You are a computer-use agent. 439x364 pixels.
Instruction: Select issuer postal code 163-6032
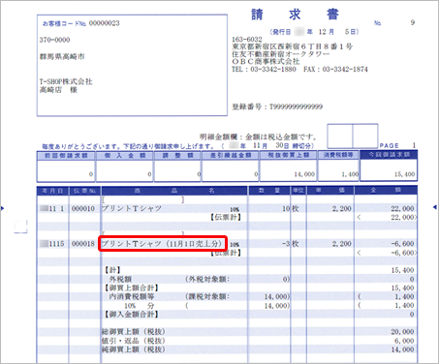click(x=247, y=40)
